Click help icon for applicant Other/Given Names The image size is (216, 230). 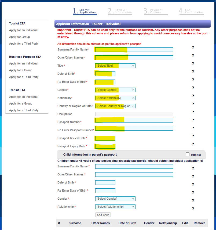pyautogui.click(x=193, y=55)
